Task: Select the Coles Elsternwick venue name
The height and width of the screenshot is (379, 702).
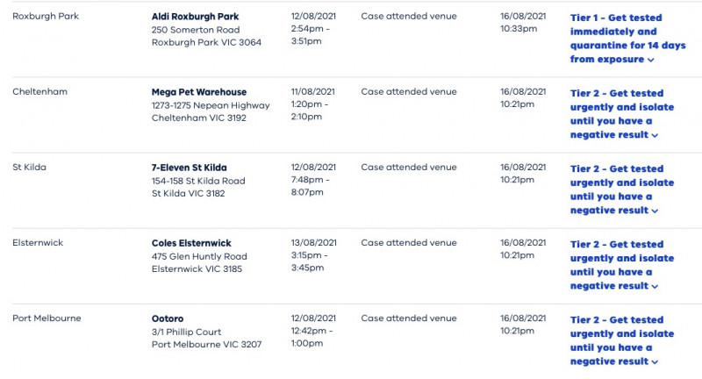Action: click(191, 243)
